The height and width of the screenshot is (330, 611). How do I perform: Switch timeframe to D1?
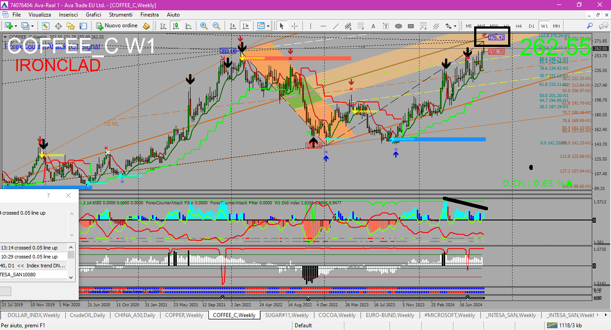(531, 26)
